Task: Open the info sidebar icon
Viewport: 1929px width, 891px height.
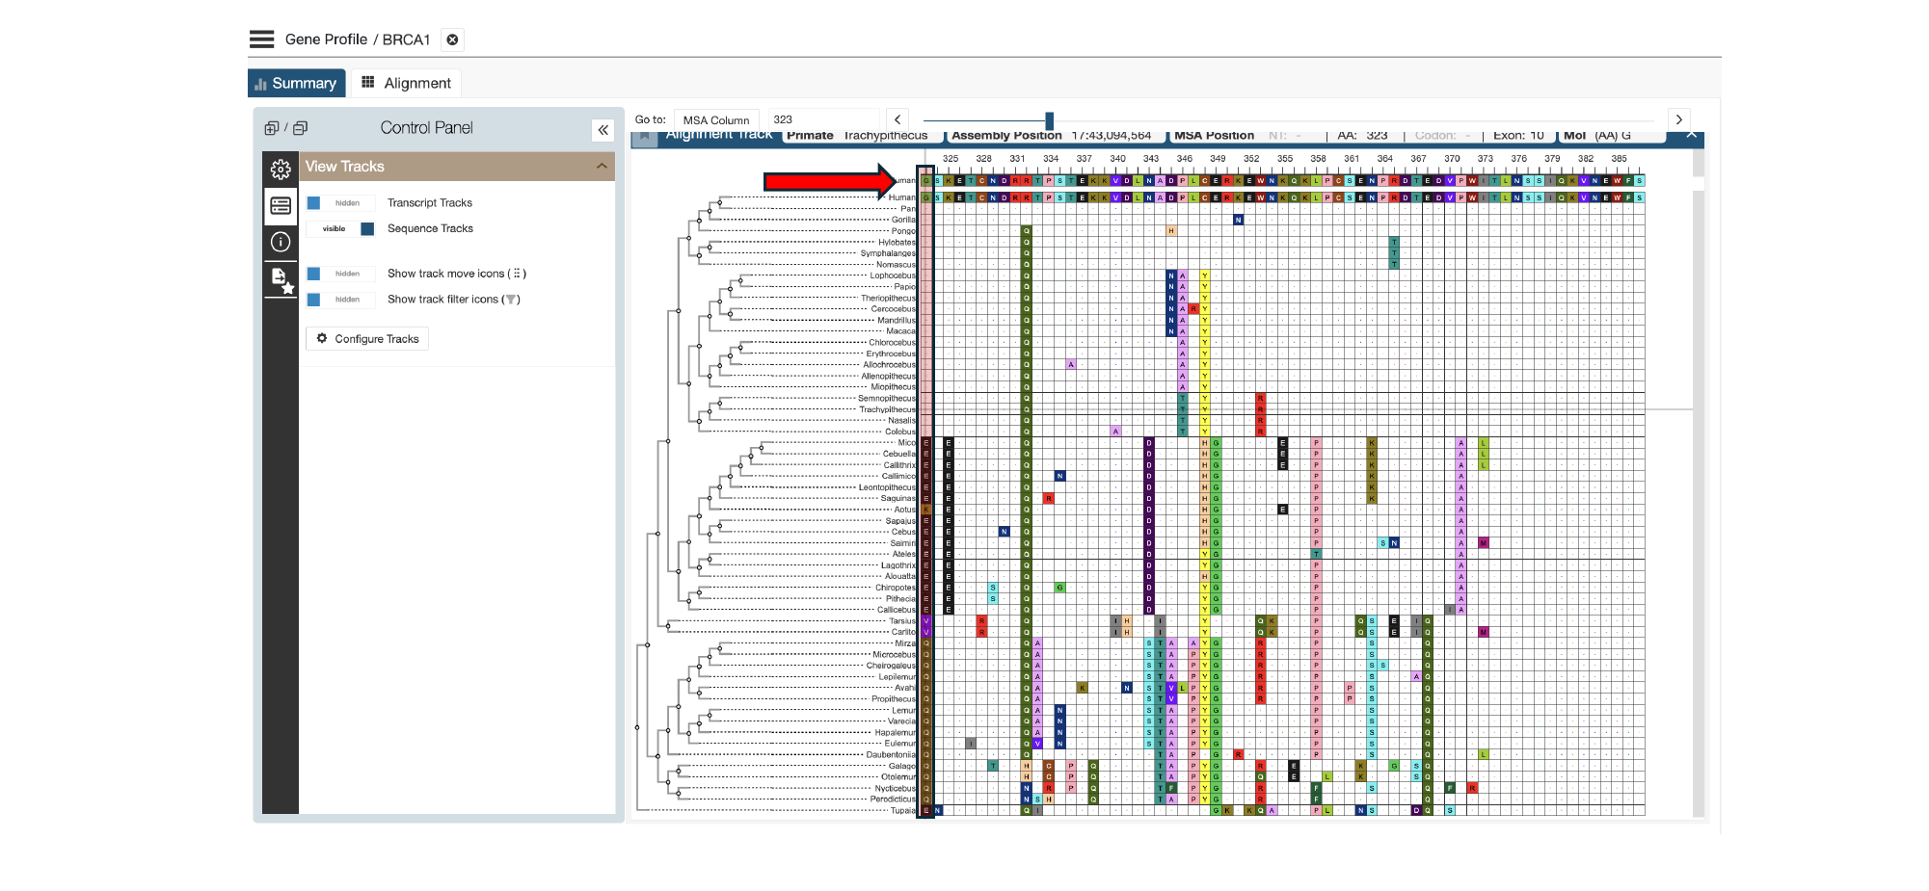Action: click(x=281, y=242)
